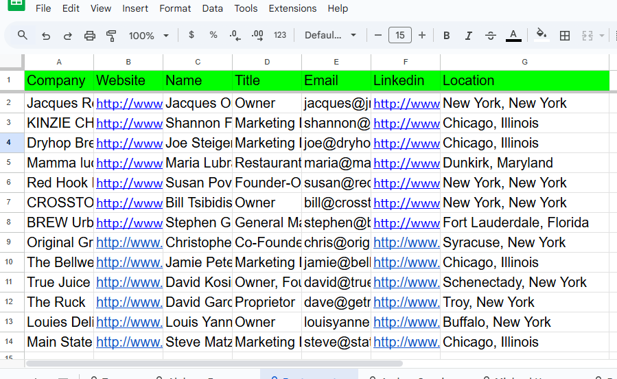Open the Default font dropdown

pos(330,36)
